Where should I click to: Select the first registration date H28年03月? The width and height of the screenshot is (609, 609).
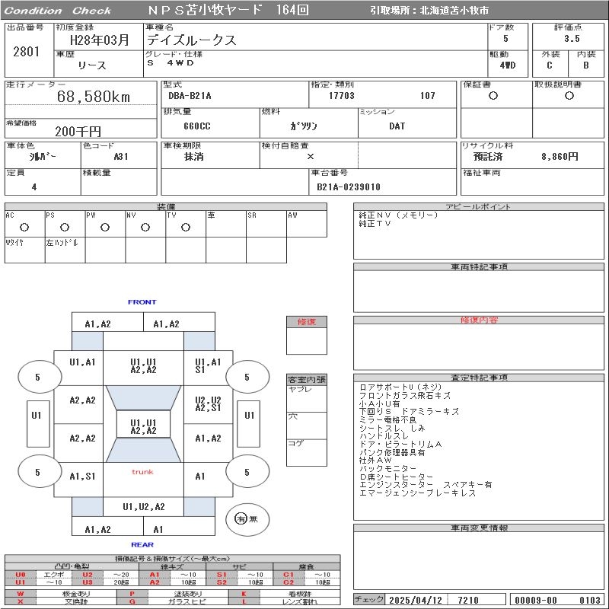[x=99, y=40]
